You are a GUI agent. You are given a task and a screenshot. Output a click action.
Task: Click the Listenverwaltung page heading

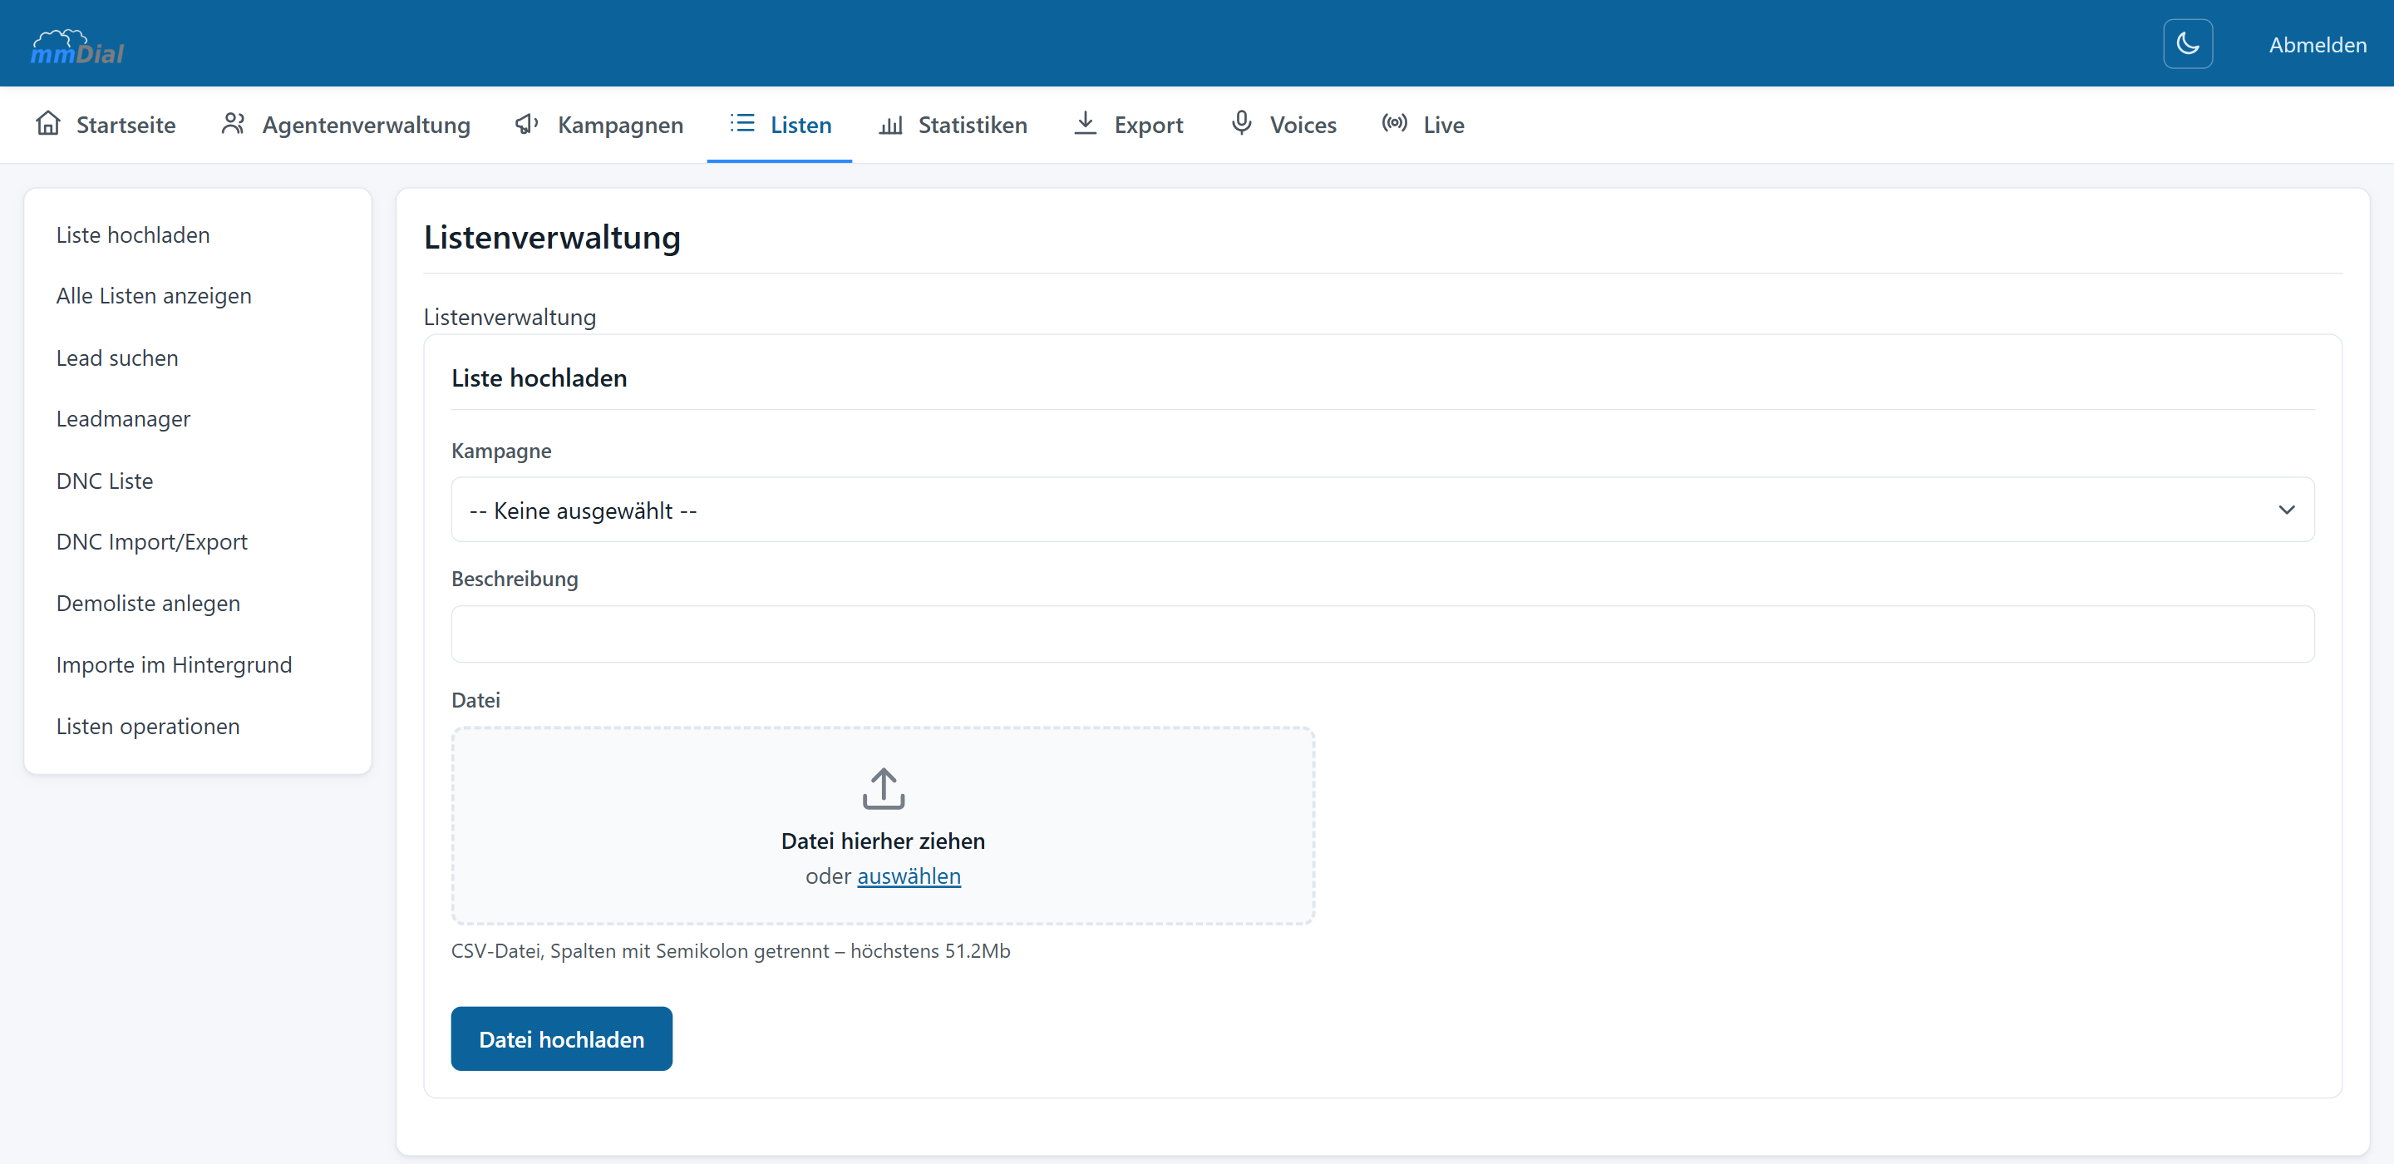point(552,236)
